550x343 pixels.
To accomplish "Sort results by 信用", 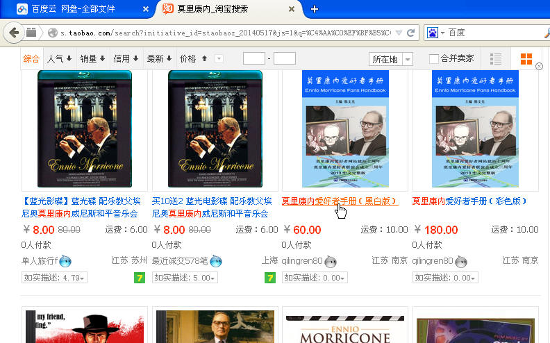I will coord(126,59).
